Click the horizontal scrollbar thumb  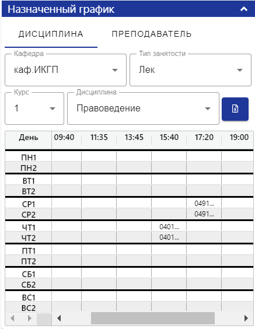(x=153, y=318)
